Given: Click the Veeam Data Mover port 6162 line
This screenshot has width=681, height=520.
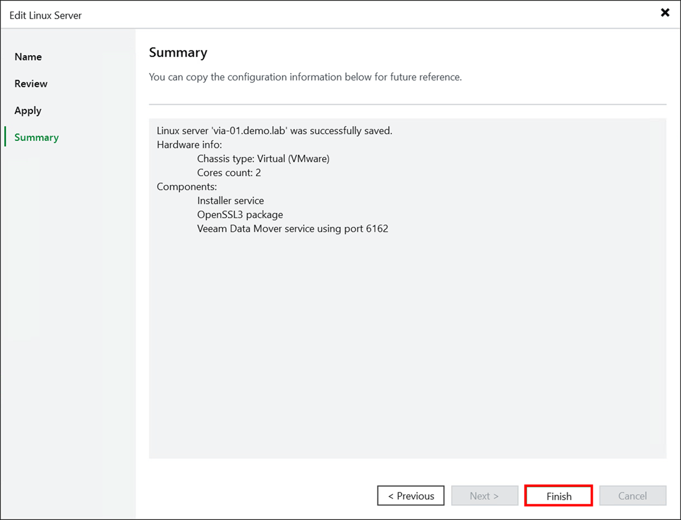Looking at the screenshot, I should click(293, 228).
